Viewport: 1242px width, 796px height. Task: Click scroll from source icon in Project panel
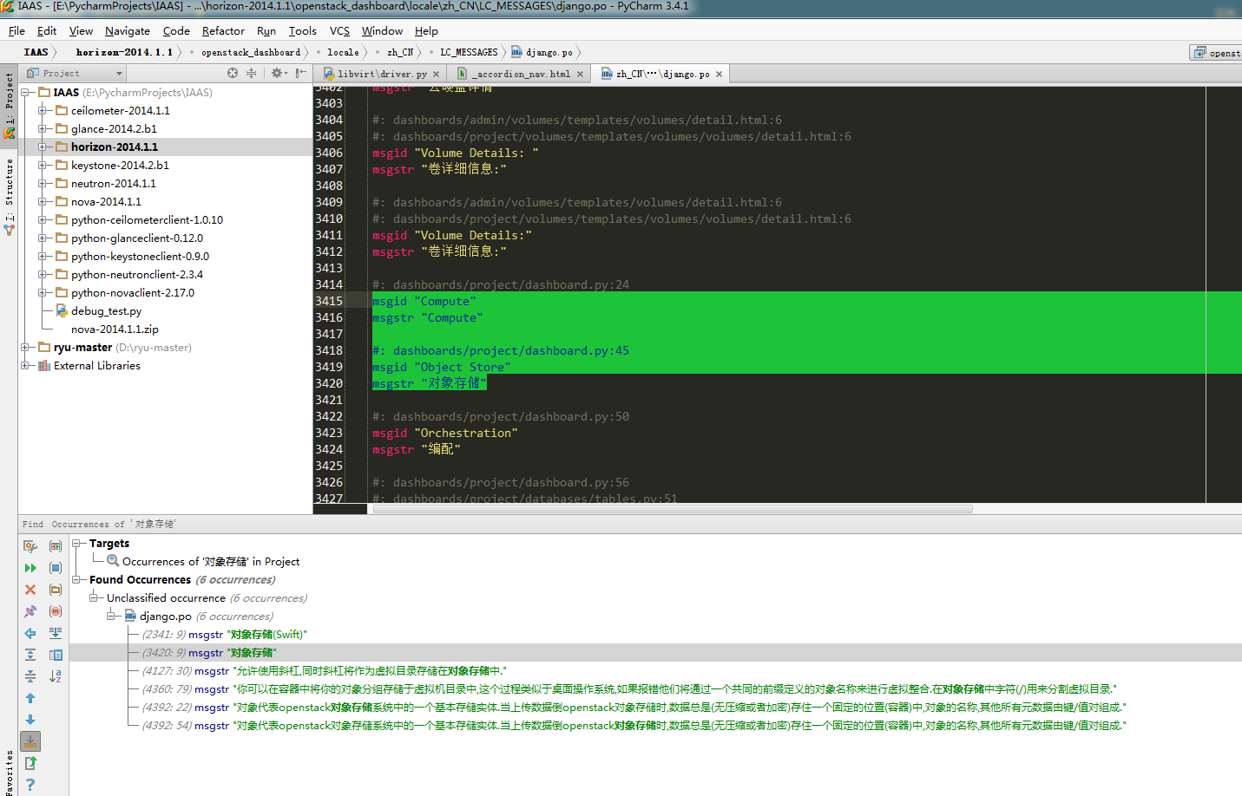click(x=233, y=73)
